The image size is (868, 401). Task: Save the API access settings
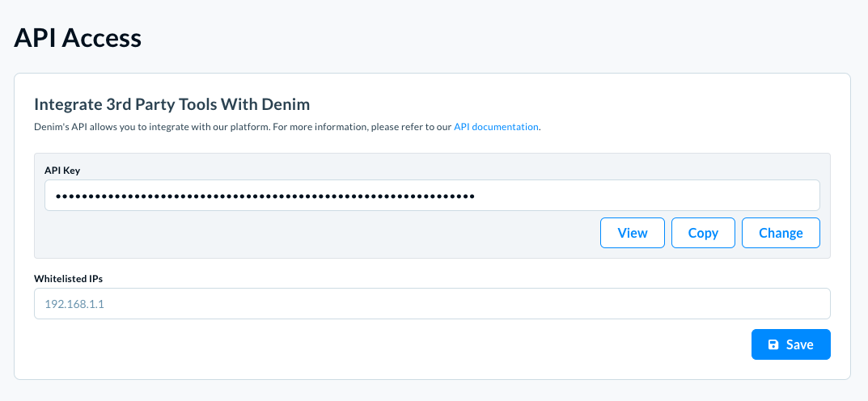pyautogui.click(x=790, y=344)
